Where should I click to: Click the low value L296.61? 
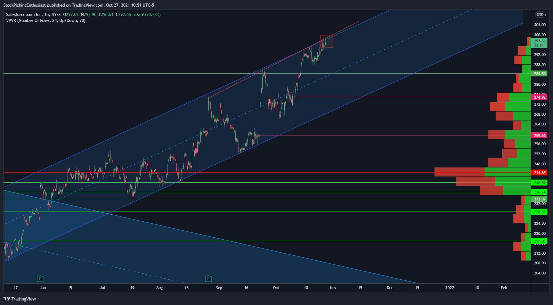[x=106, y=15]
